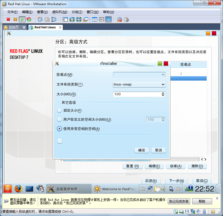223x216 pixels.
Task: Open the 帮助(H) menu
Action: point(109,12)
